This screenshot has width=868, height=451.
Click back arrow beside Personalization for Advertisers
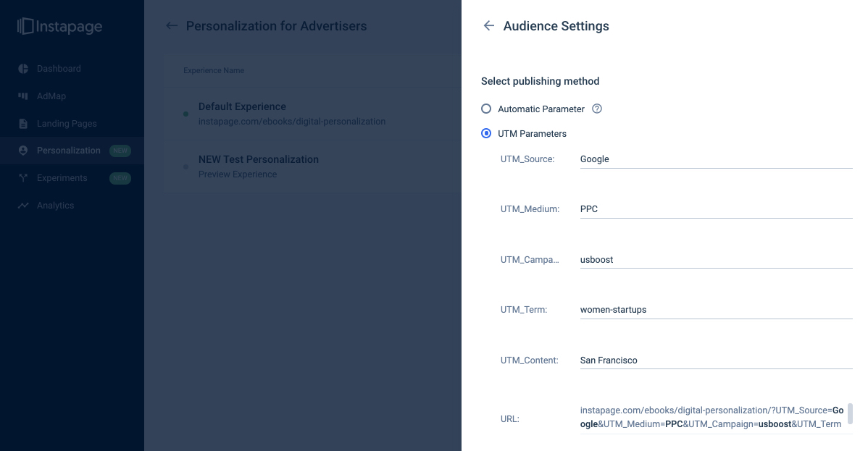coord(172,26)
